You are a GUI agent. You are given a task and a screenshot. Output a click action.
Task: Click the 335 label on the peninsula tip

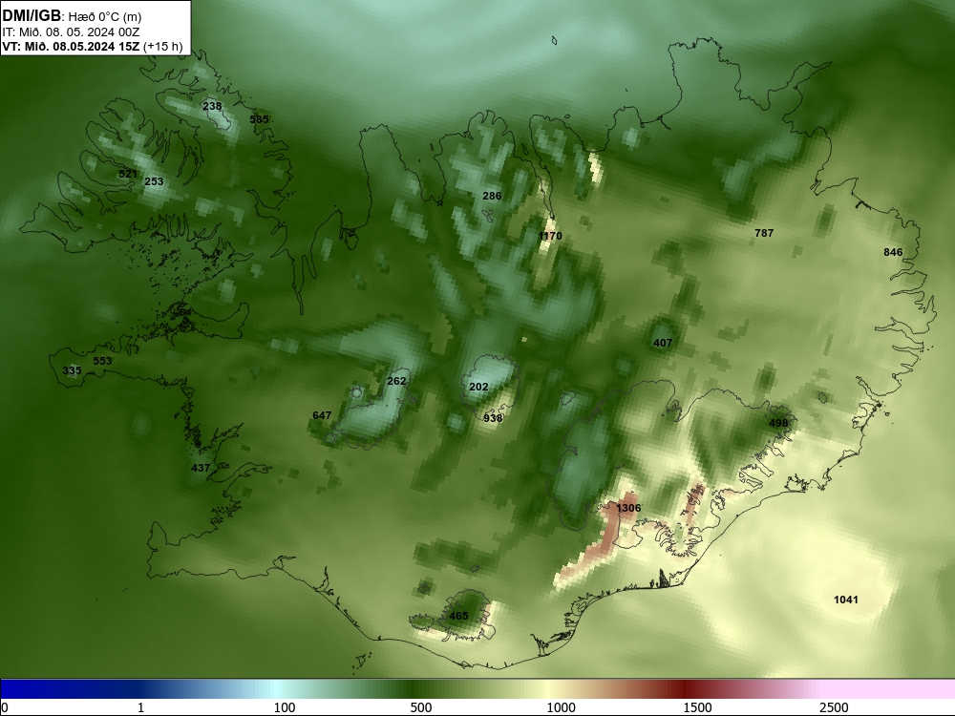click(x=72, y=370)
